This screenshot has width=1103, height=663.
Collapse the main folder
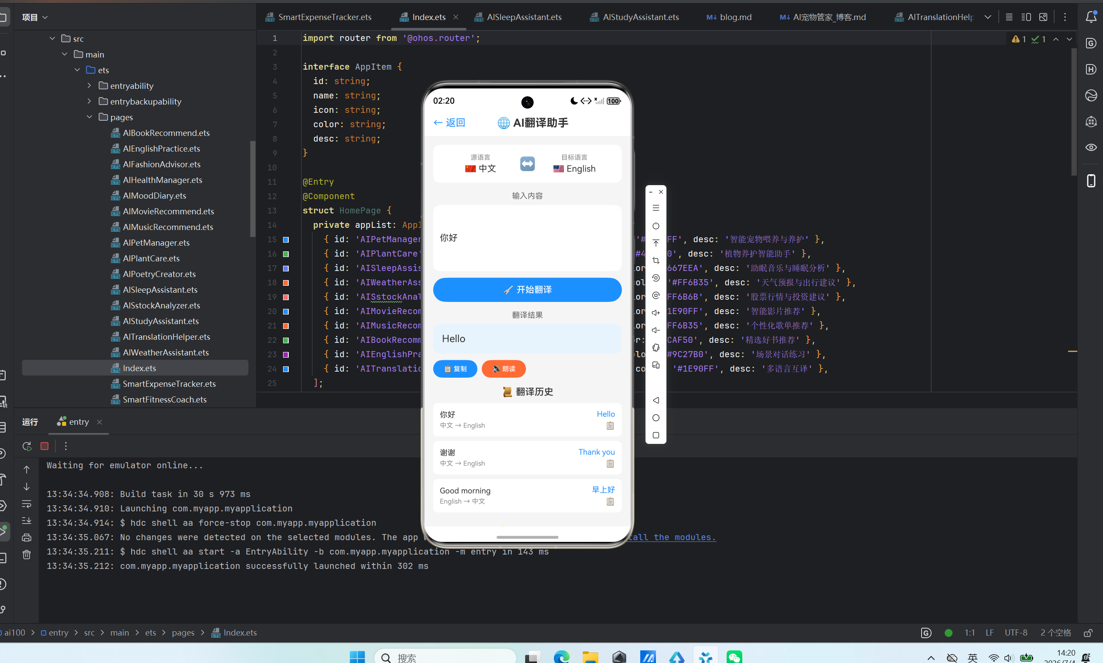[x=65, y=54]
